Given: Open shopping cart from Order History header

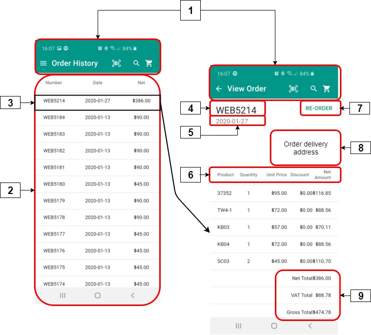Looking at the screenshot, I should (x=149, y=63).
